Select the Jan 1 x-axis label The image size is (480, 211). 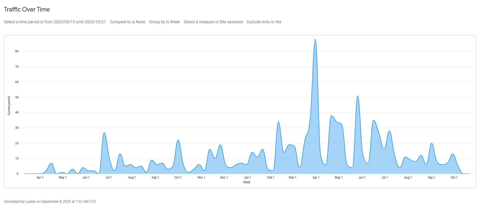tap(247, 177)
